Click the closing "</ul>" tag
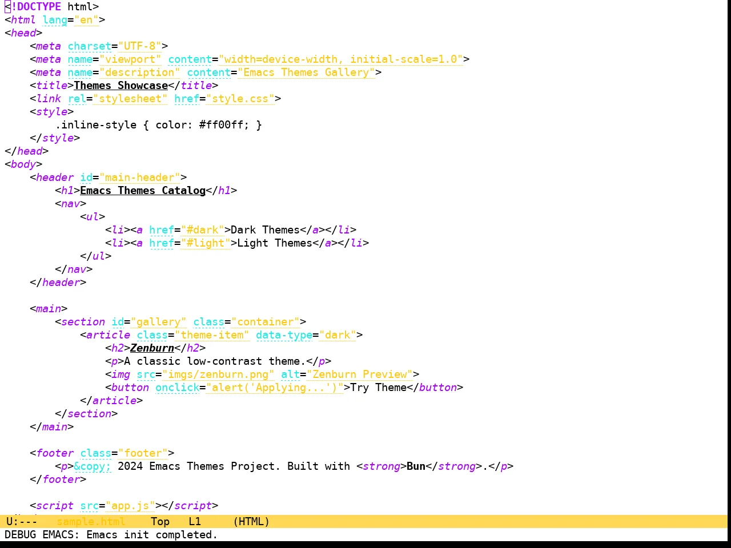 point(96,256)
